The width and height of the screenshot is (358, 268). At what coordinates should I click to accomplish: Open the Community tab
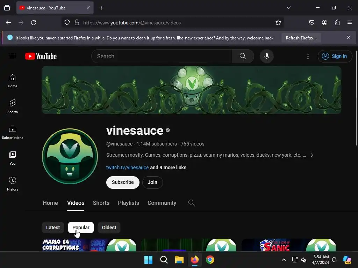pyautogui.click(x=162, y=203)
